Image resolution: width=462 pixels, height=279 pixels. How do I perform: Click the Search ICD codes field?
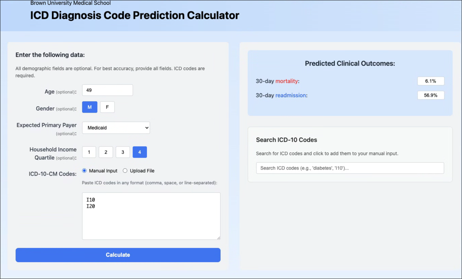(350, 168)
